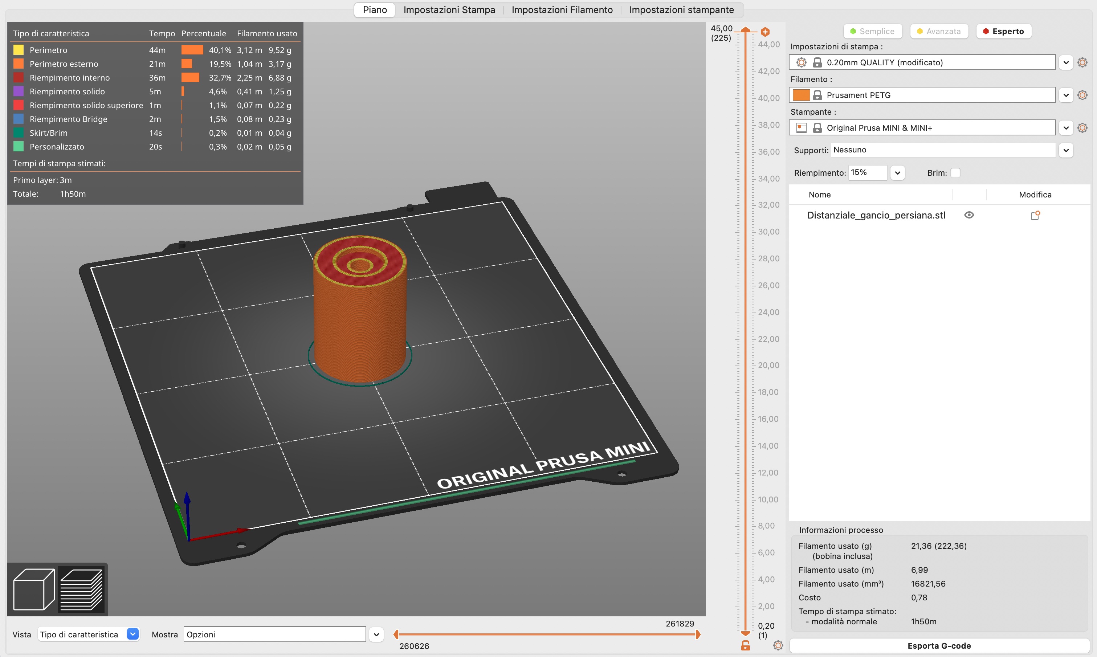
Task: Click the Mostra Opzioni field
Action: point(274,634)
